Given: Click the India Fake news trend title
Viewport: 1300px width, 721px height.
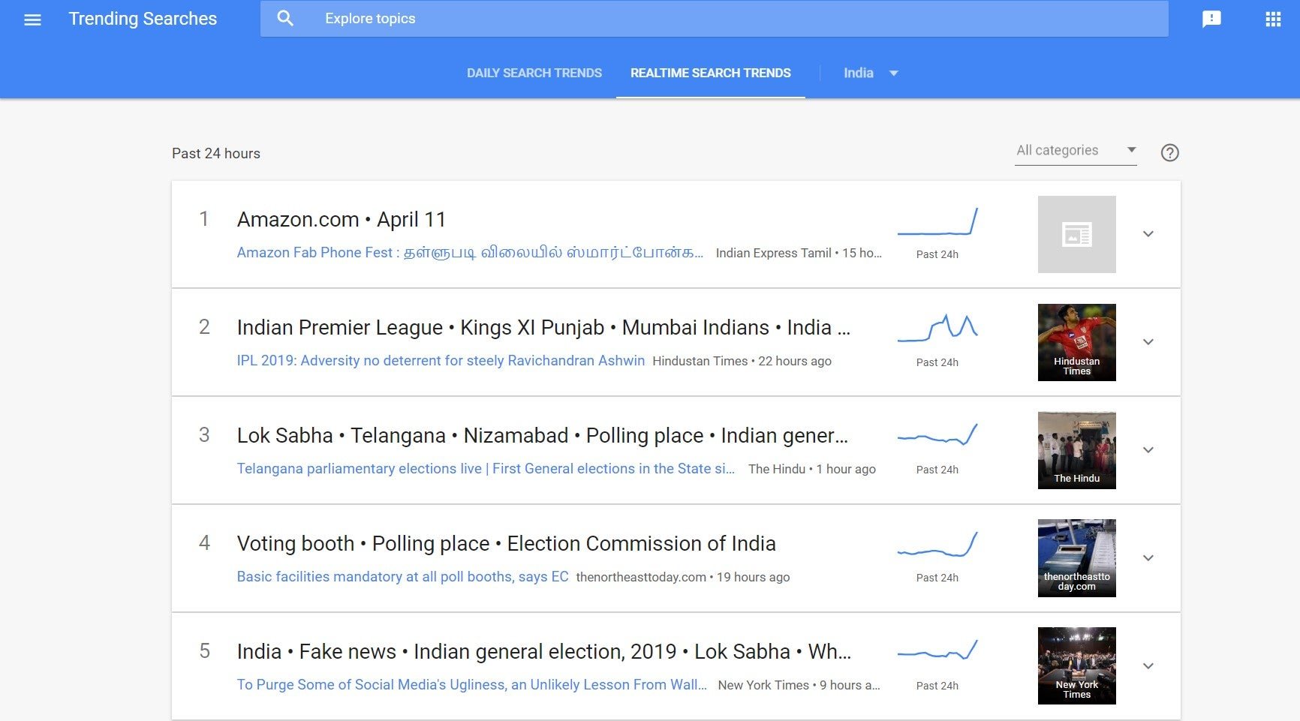Looking at the screenshot, I should [544, 652].
